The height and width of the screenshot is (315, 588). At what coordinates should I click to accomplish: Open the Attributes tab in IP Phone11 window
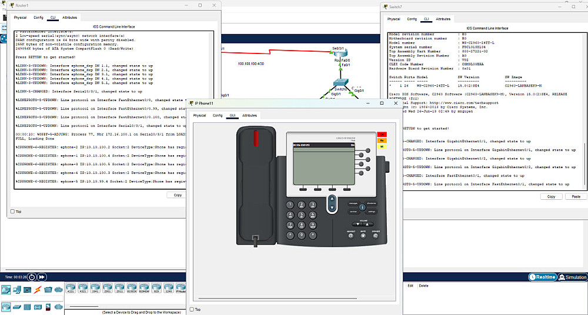click(249, 115)
